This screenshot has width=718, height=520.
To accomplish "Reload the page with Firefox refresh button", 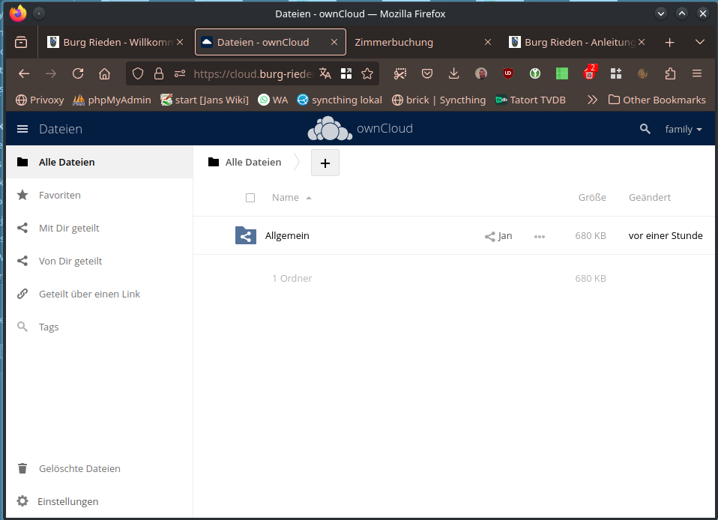I will (78, 73).
